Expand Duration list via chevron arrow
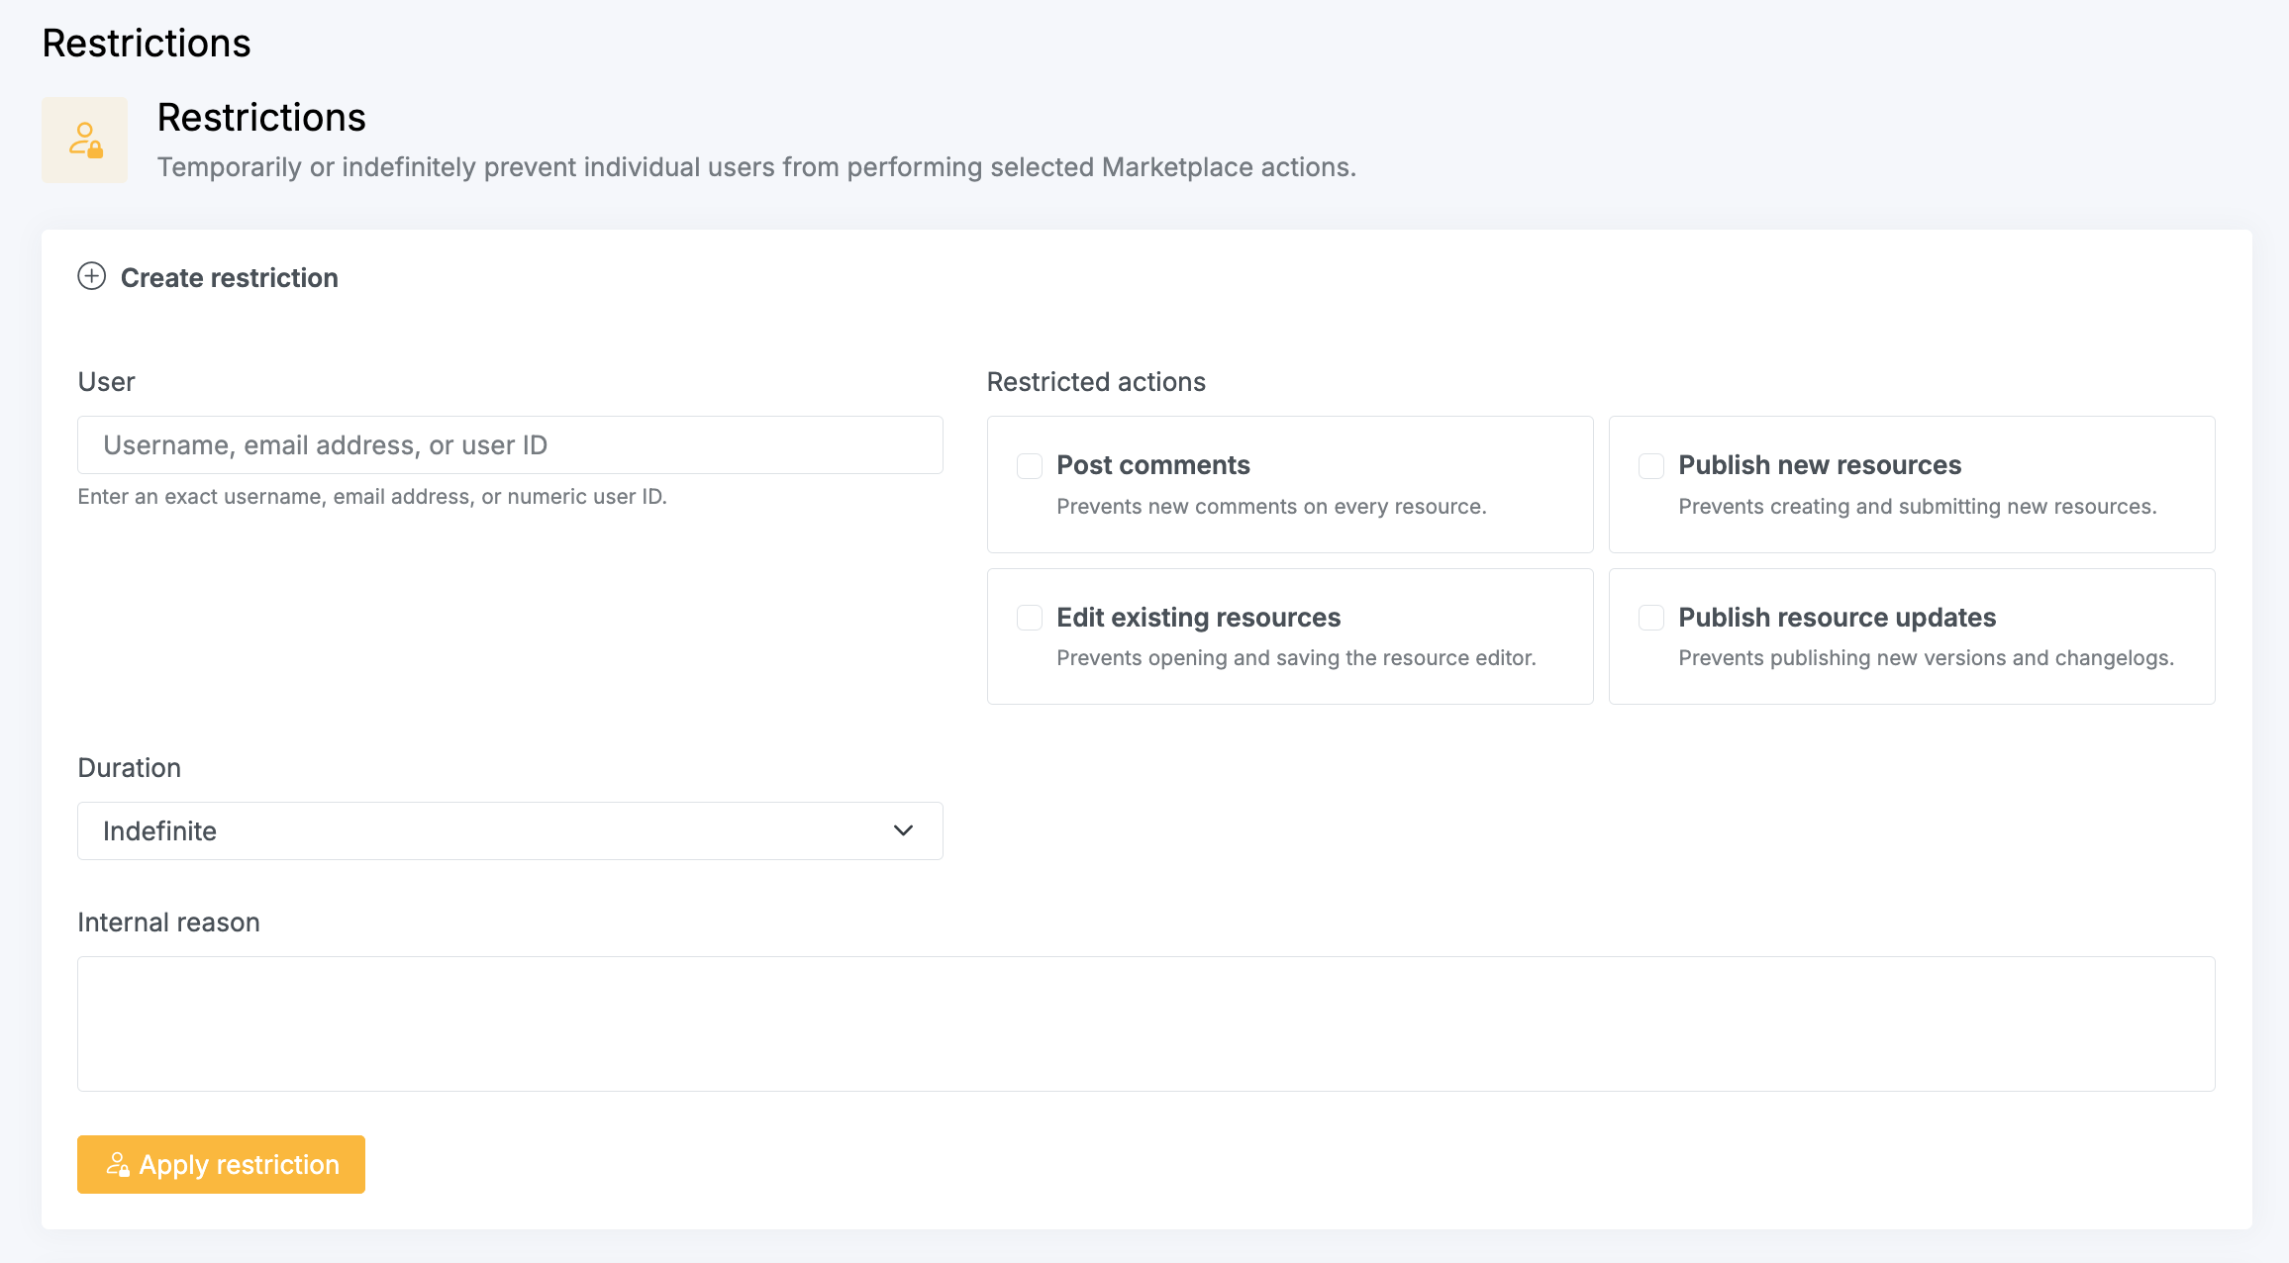This screenshot has height=1263, width=2289. [x=903, y=830]
